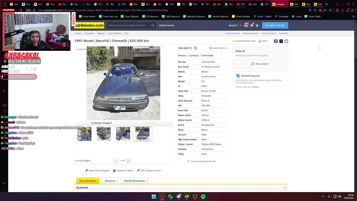The height and width of the screenshot is (201, 357).
Task: Click Favorilerimden Çıkar link
Action: pyautogui.click(x=244, y=41)
